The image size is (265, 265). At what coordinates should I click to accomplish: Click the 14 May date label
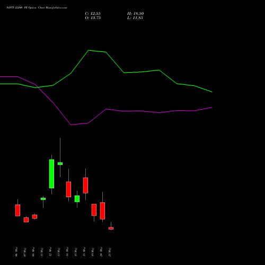pyautogui.click(x=67, y=252)
